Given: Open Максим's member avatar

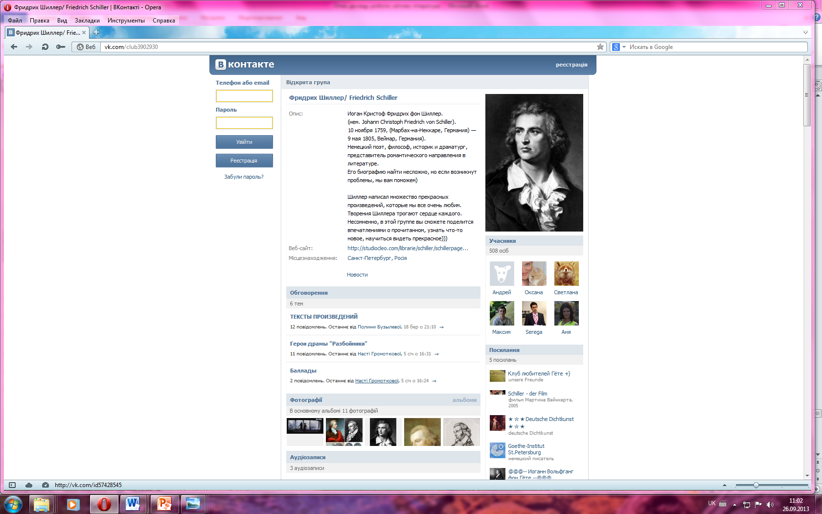Looking at the screenshot, I should pos(502,313).
